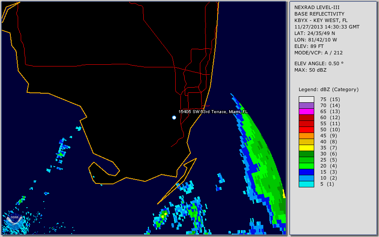Click the '5 (1)' legend label
Screen dimensions: 379x237
327,184
